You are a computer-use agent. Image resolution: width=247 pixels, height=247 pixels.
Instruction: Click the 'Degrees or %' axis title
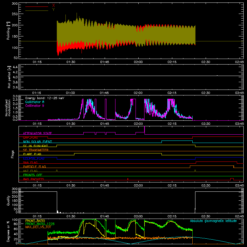click(8, 232)
